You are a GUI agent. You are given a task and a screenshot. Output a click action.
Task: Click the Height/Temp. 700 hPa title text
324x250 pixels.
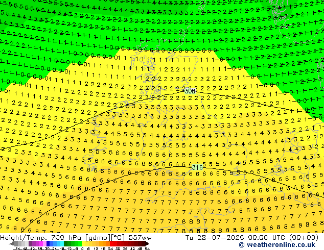(x=42, y=238)
